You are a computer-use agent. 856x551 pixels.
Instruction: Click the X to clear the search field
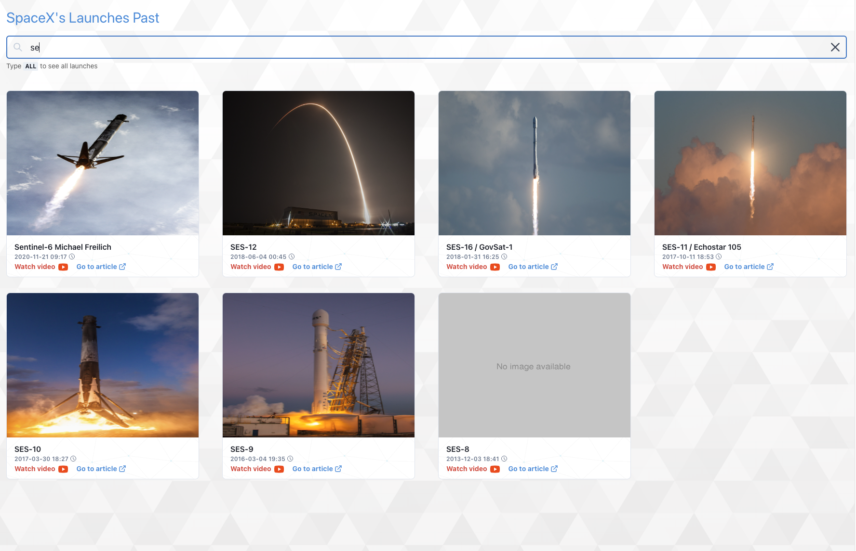pos(835,47)
